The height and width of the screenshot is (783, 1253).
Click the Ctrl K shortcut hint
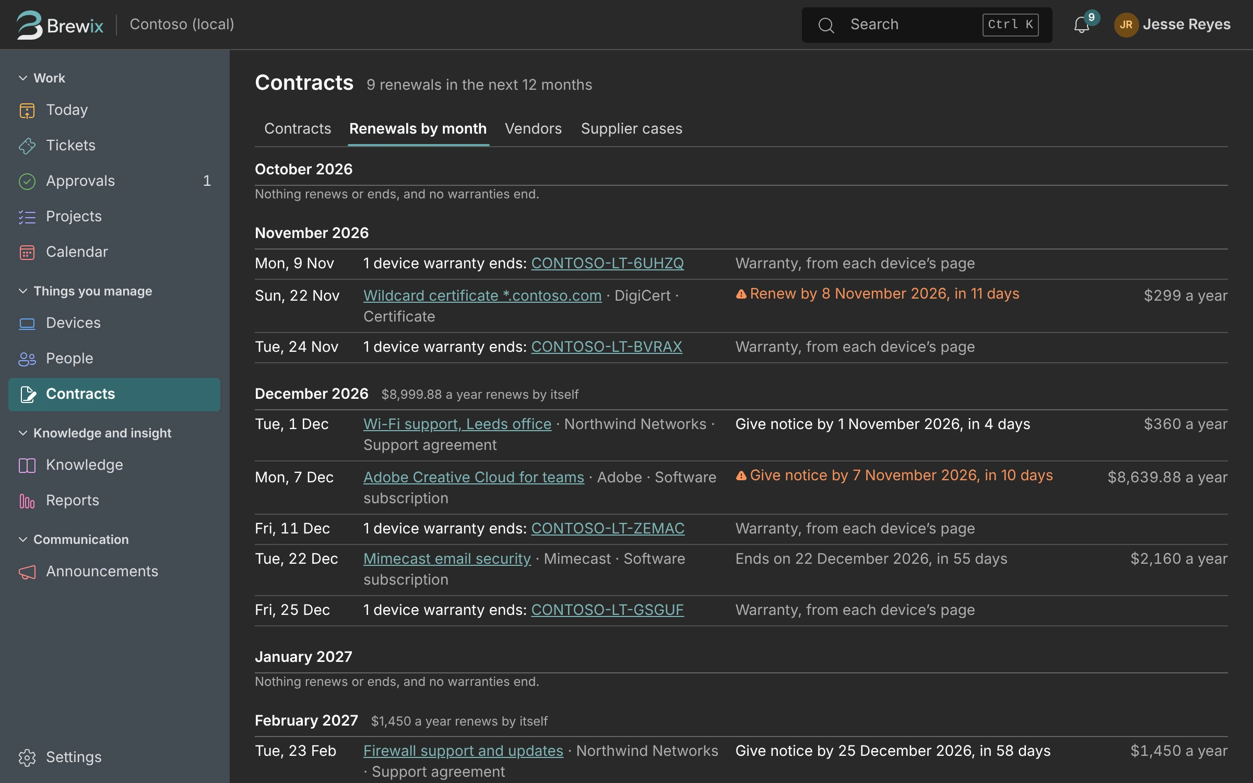(x=1010, y=25)
